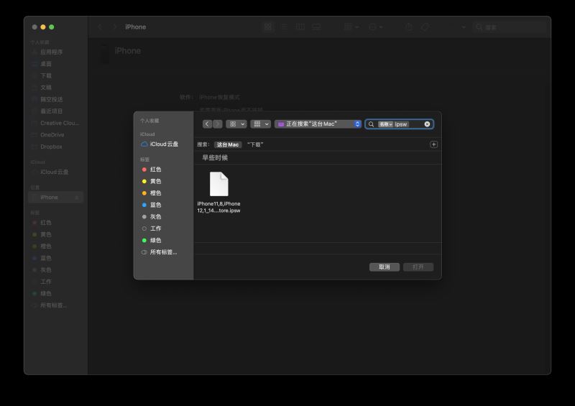
Task: Search scope: select "下载" folder
Action: coord(255,144)
